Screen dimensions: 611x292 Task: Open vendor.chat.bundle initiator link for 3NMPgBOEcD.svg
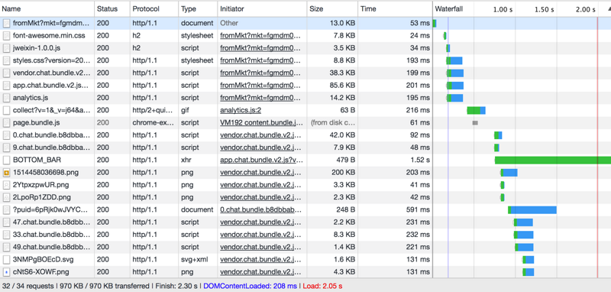(x=260, y=259)
